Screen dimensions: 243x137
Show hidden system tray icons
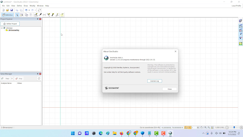[203, 133]
